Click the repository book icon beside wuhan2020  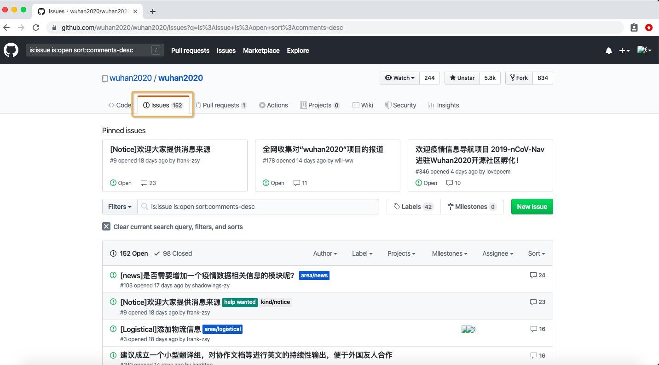pyautogui.click(x=104, y=79)
